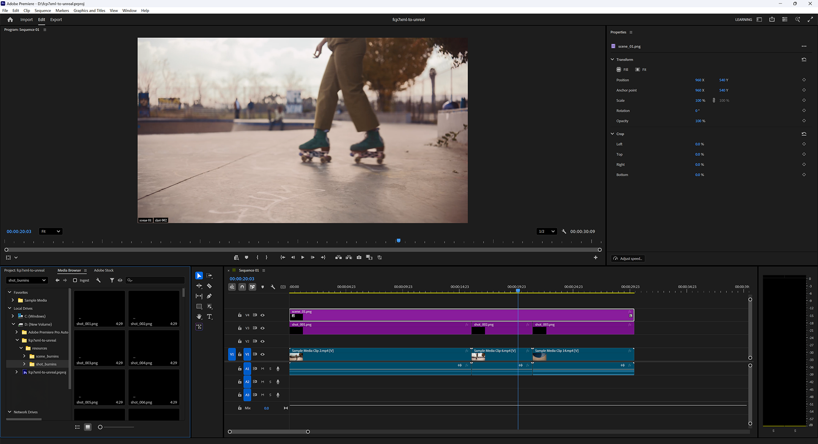Image resolution: width=818 pixels, height=444 pixels.
Task: Collapse the Transform section
Action: (x=612, y=60)
